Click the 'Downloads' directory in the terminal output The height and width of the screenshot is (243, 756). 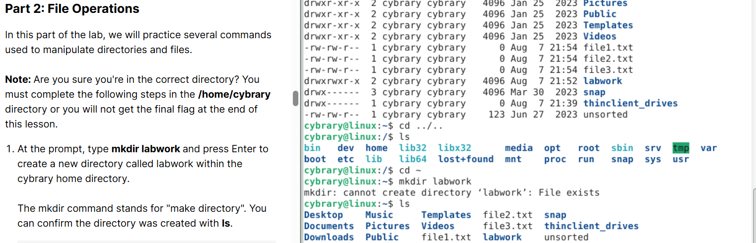pos(329,237)
